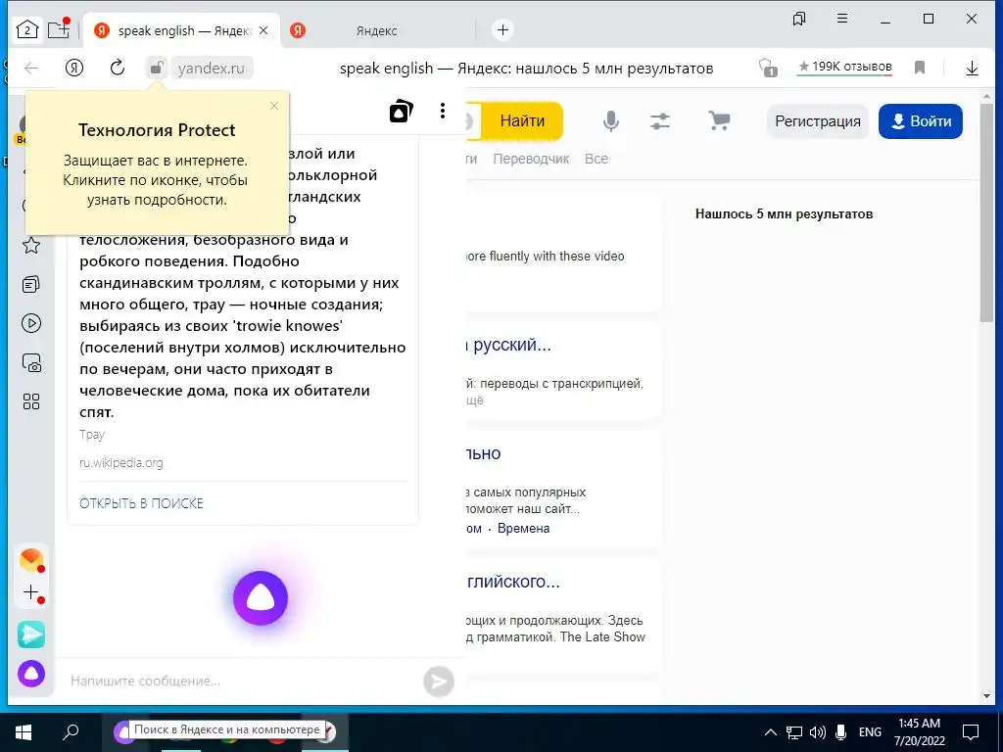The height and width of the screenshot is (752, 1003).
Task: Open the video play sidebar icon
Action: pyautogui.click(x=31, y=323)
